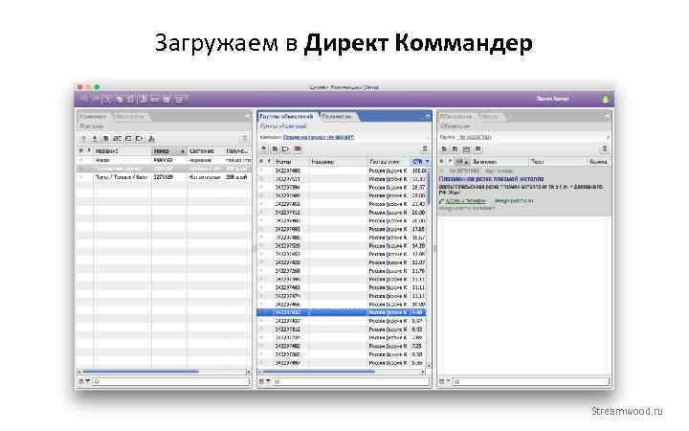Click the first icon in ads panel toolbar
Screen dimensions: 689x431
click(x=444, y=149)
